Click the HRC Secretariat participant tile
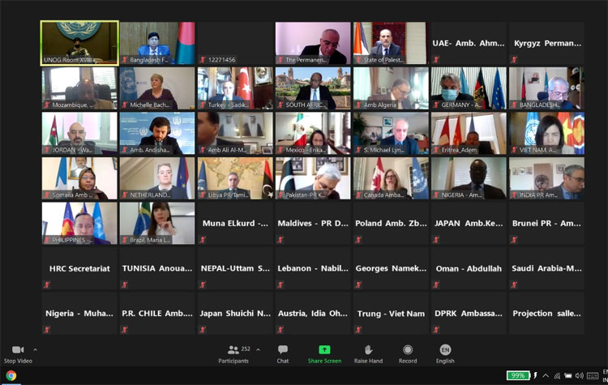This screenshot has width=608, height=385. [79, 268]
